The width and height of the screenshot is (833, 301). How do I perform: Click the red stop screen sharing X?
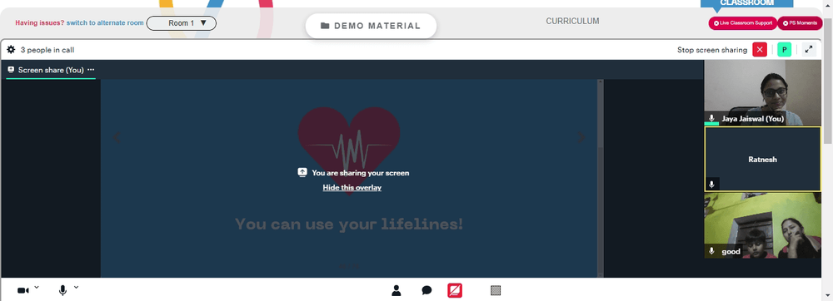click(760, 50)
